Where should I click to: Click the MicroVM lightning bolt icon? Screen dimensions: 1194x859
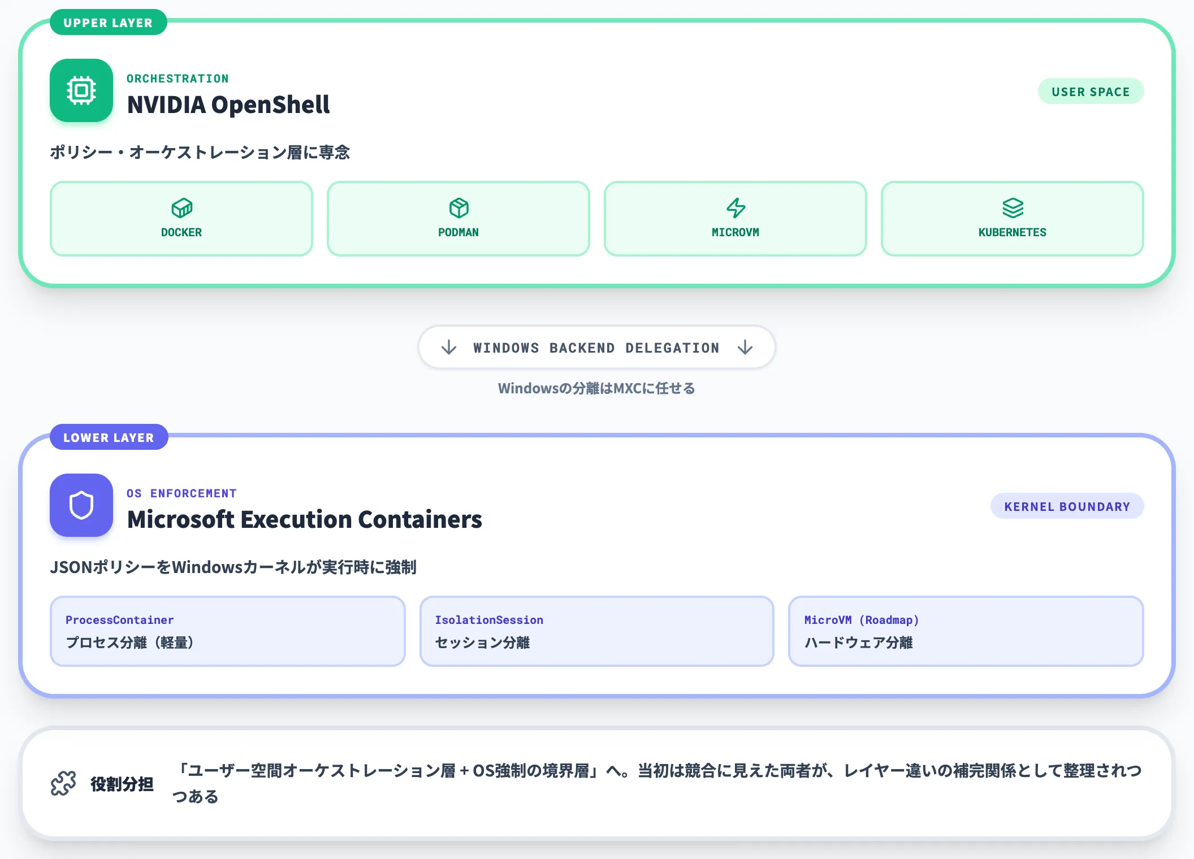pyautogui.click(x=736, y=208)
